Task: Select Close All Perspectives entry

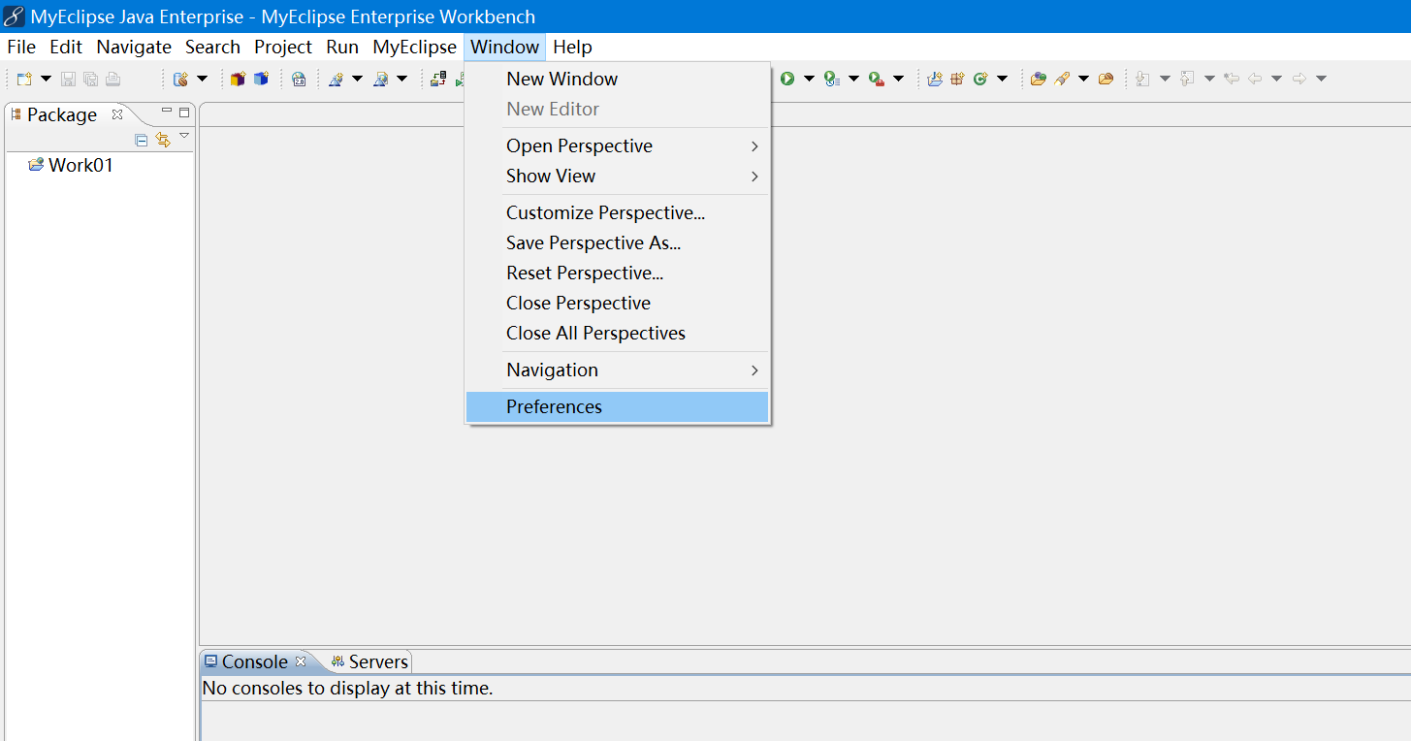Action: coord(617,333)
